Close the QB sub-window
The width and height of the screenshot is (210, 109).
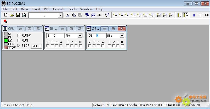tap(122, 29)
